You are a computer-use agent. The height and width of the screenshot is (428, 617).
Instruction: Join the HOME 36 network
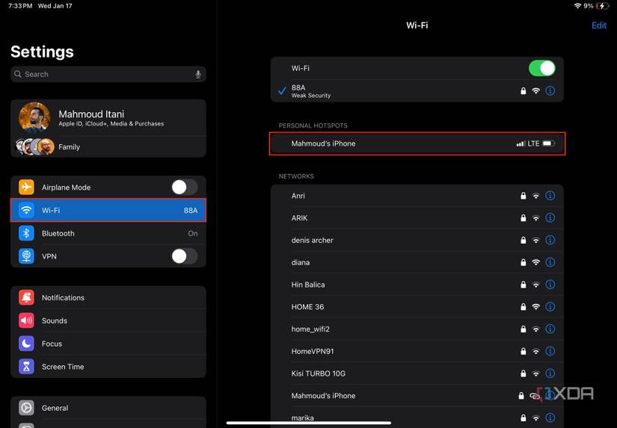(417, 306)
